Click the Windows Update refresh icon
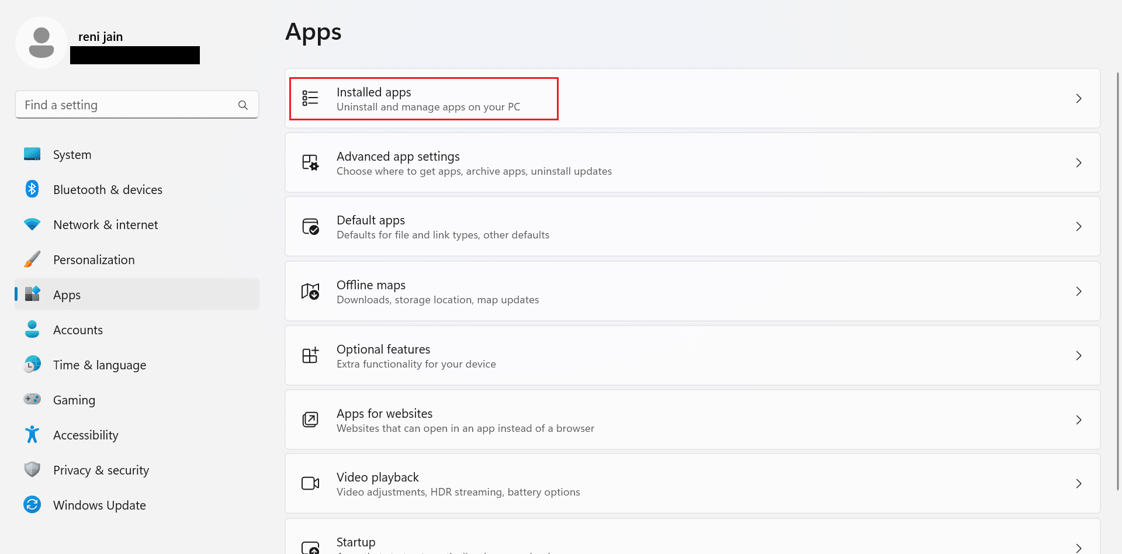Viewport: 1122px width, 554px height. click(32, 504)
